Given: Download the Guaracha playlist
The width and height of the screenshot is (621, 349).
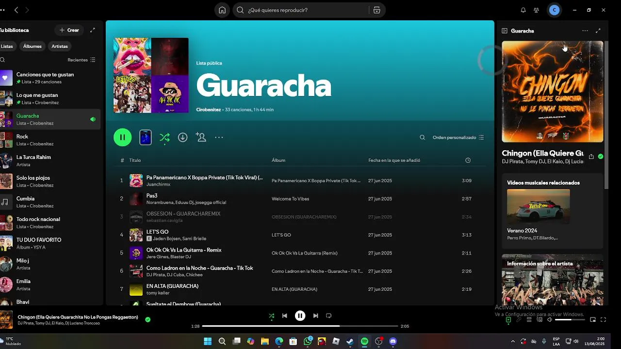Looking at the screenshot, I should (x=182, y=138).
